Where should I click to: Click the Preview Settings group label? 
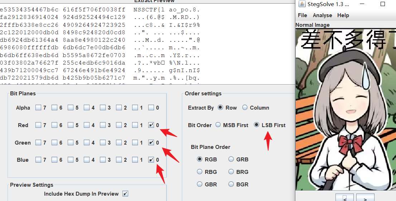pyautogui.click(x=32, y=185)
